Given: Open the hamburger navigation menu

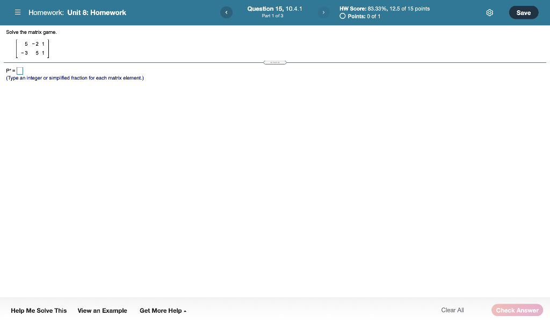Looking at the screenshot, I should [x=18, y=12].
